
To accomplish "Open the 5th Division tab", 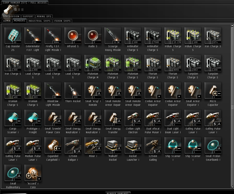I will 11,16.
